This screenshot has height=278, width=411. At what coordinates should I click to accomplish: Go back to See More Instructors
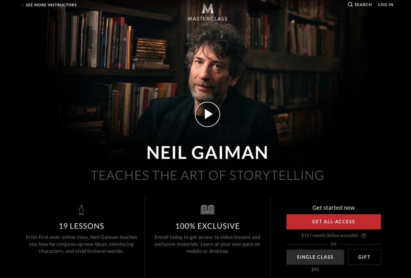[x=51, y=5]
